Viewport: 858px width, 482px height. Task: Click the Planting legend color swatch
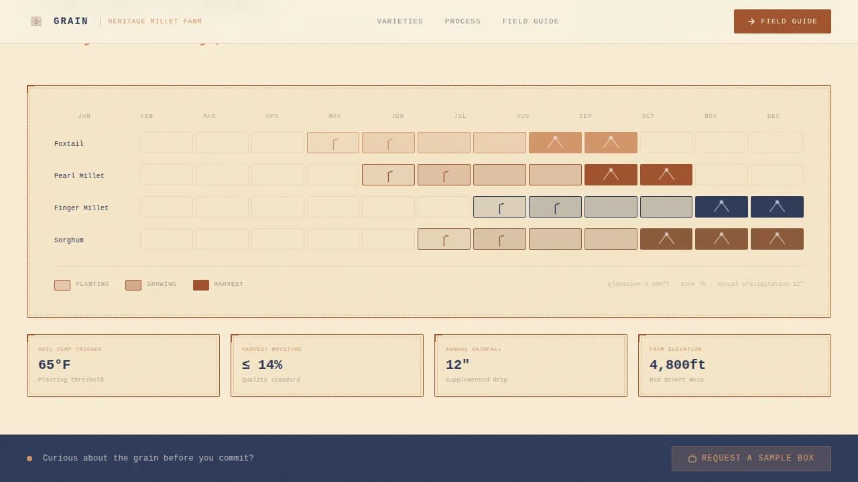tap(62, 285)
